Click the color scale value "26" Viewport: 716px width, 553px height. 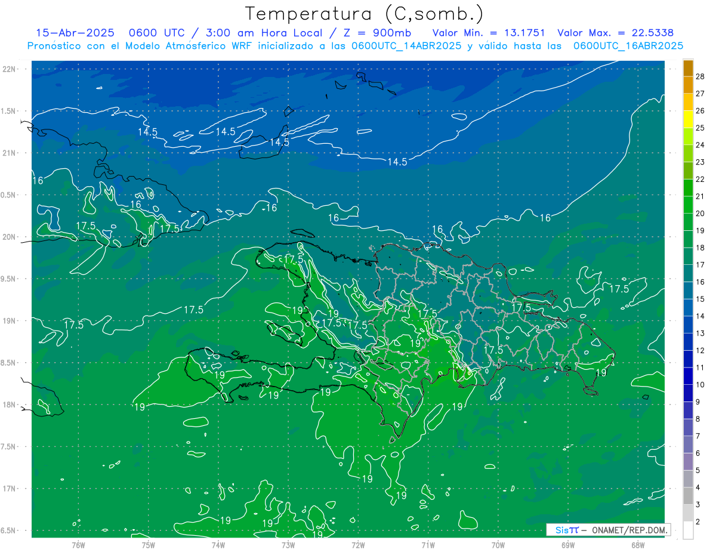click(x=700, y=111)
